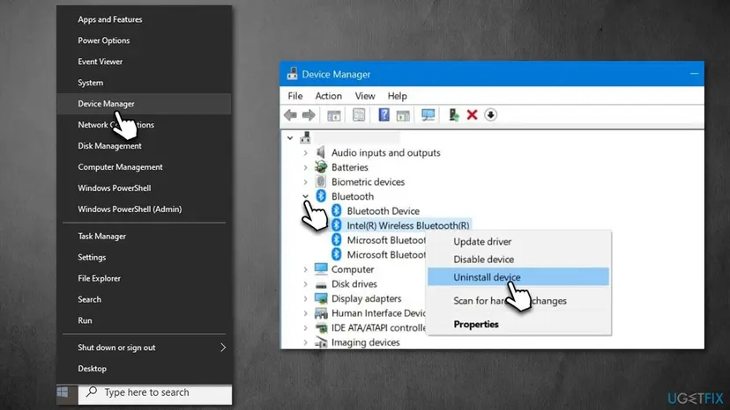
Task: Launch Windows PowerShell (Admin)
Action: coord(145,209)
